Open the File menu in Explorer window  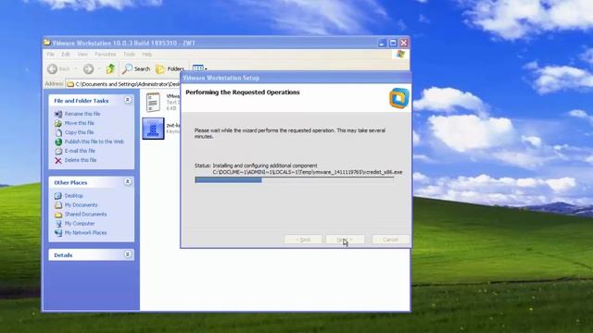pos(50,55)
